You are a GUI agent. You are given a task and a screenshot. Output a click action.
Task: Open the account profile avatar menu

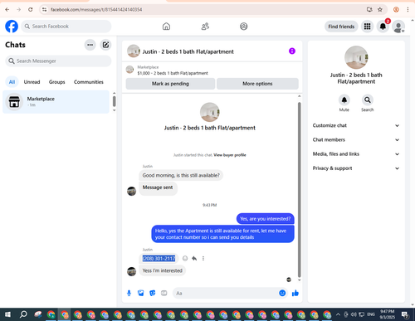(398, 27)
